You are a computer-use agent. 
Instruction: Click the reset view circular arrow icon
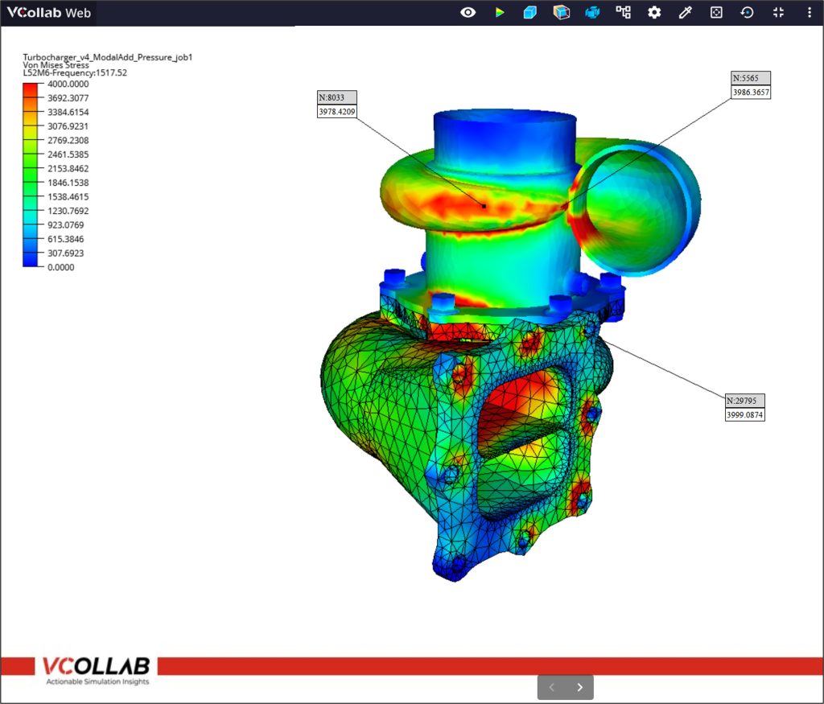747,13
